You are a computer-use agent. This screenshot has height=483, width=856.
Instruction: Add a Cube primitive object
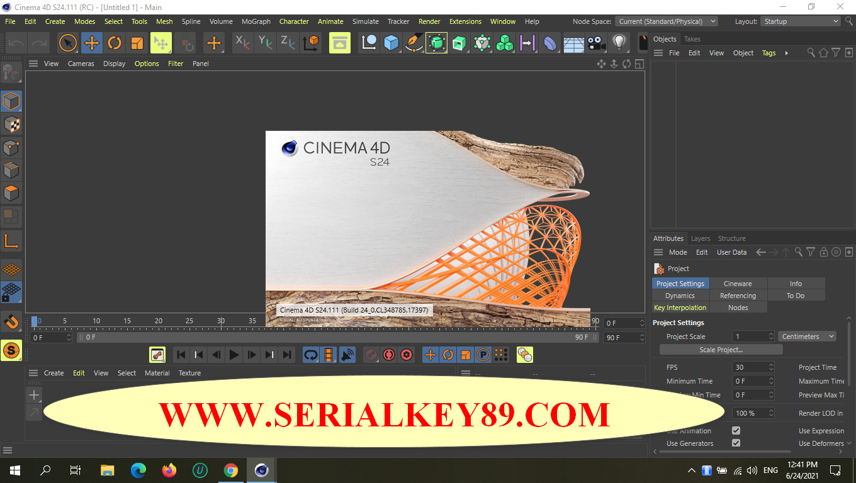(x=391, y=43)
